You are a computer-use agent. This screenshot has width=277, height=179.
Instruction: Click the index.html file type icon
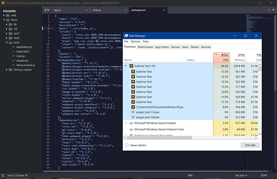pyautogui.click(x=13, y=52)
